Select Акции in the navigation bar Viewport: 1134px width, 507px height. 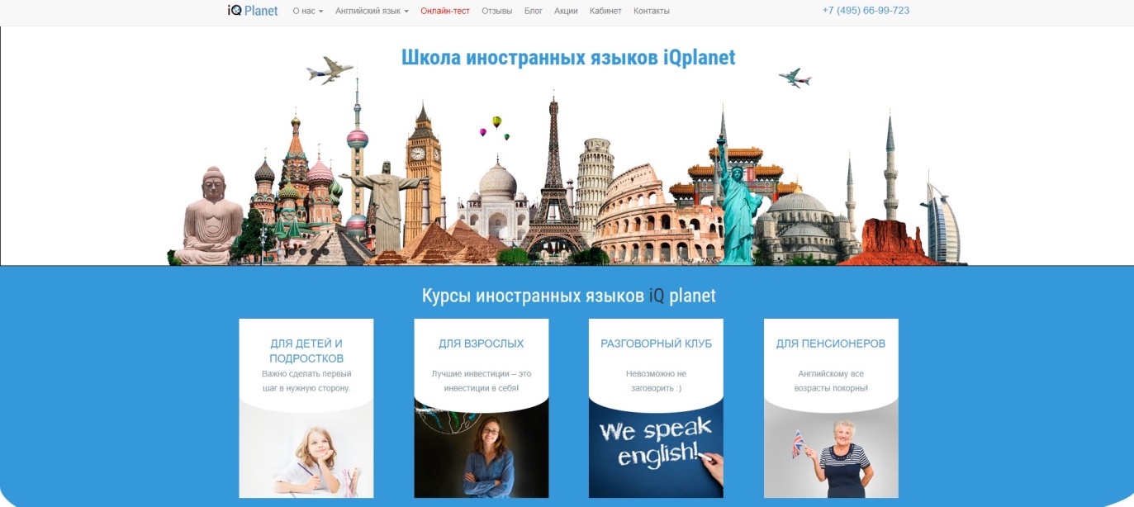pyautogui.click(x=566, y=11)
